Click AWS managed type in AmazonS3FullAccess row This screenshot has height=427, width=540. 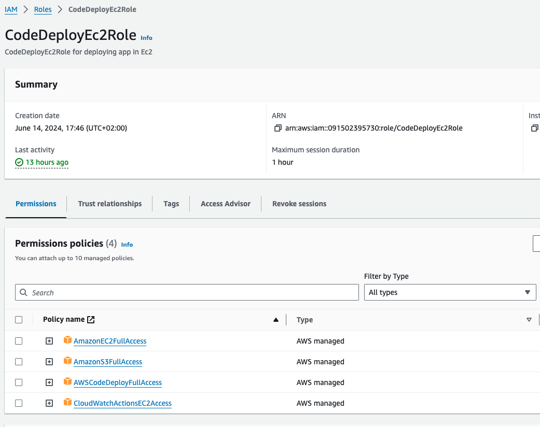click(320, 362)
